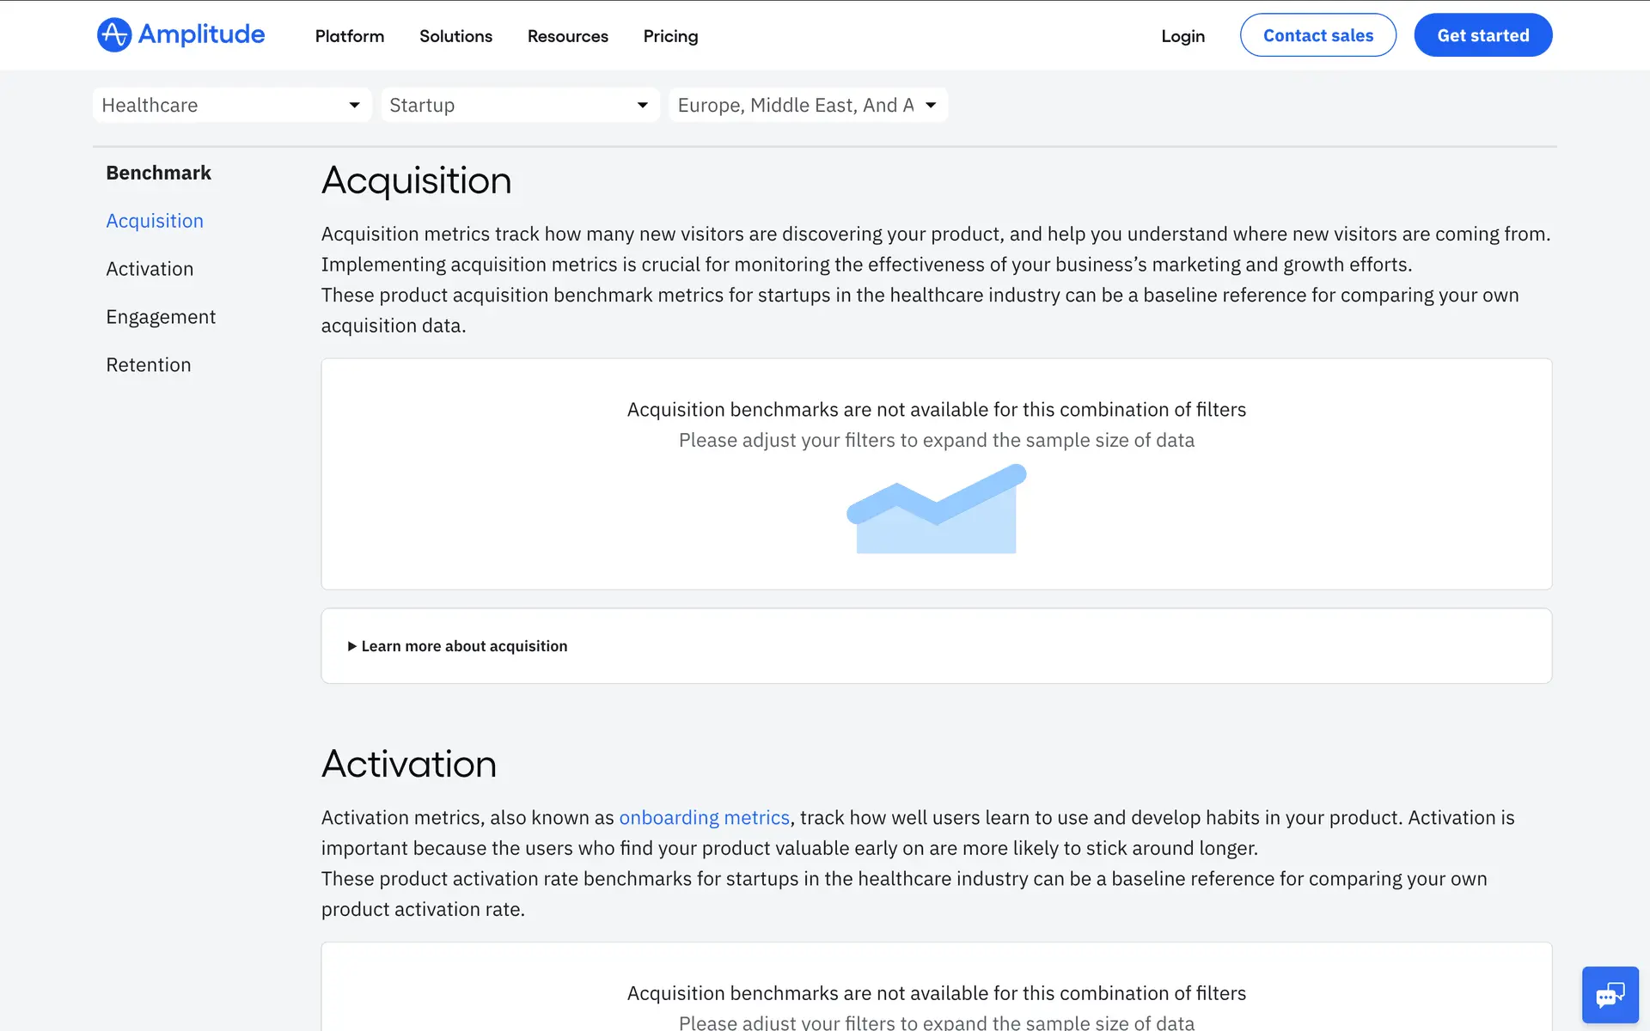
Task: Open the Europe, Middle East region dropdown
Action: point(807,105)
